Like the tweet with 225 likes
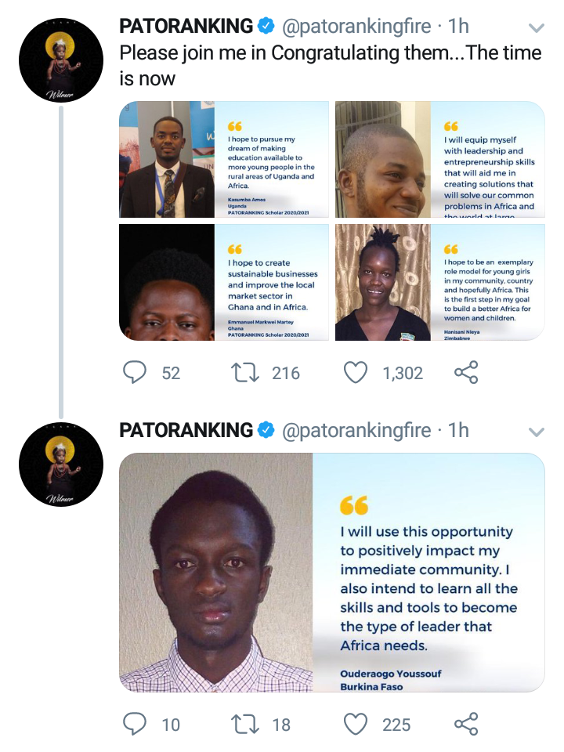This screenshot has width=564, height=752. tap(356, 724)
